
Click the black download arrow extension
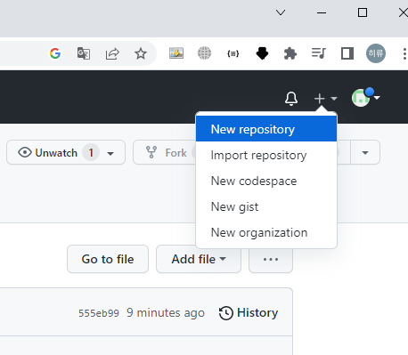click(x=262, y=53)
